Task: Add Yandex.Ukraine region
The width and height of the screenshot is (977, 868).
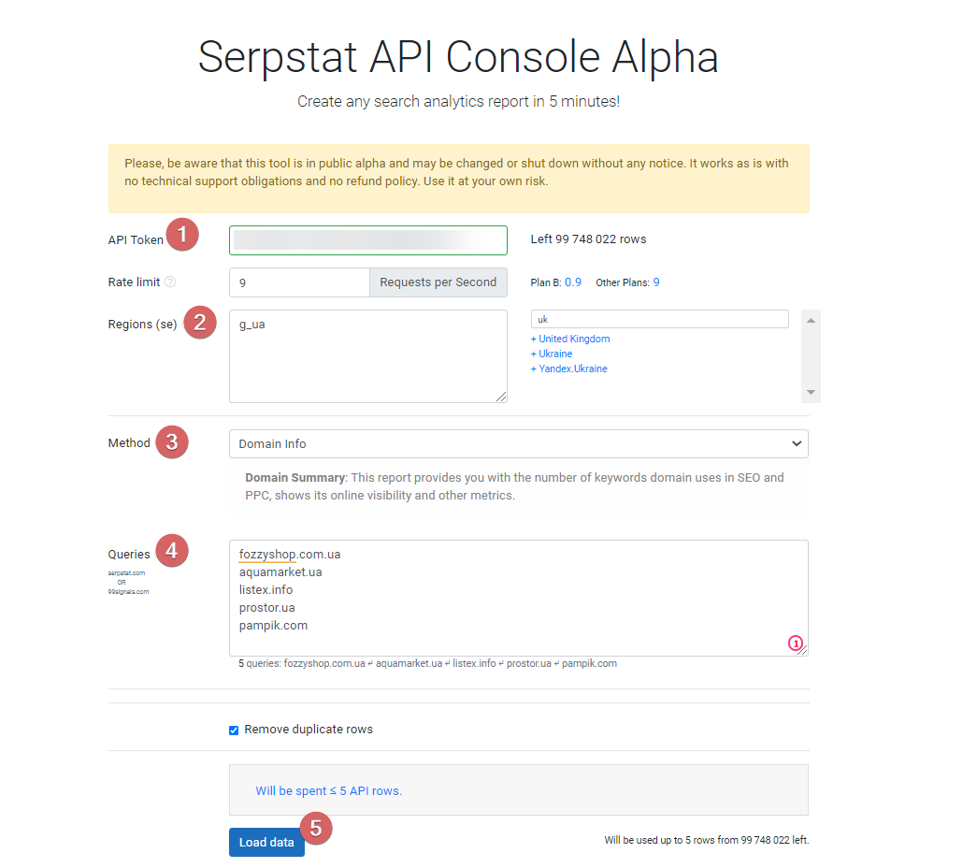Action: click(x=572, y=369)
